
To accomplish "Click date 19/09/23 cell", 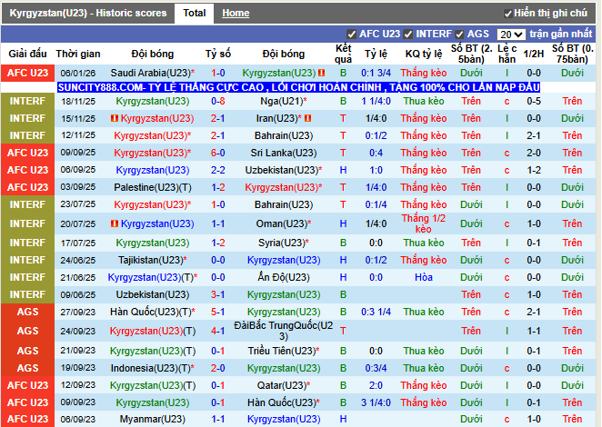I will coord(78,368).
